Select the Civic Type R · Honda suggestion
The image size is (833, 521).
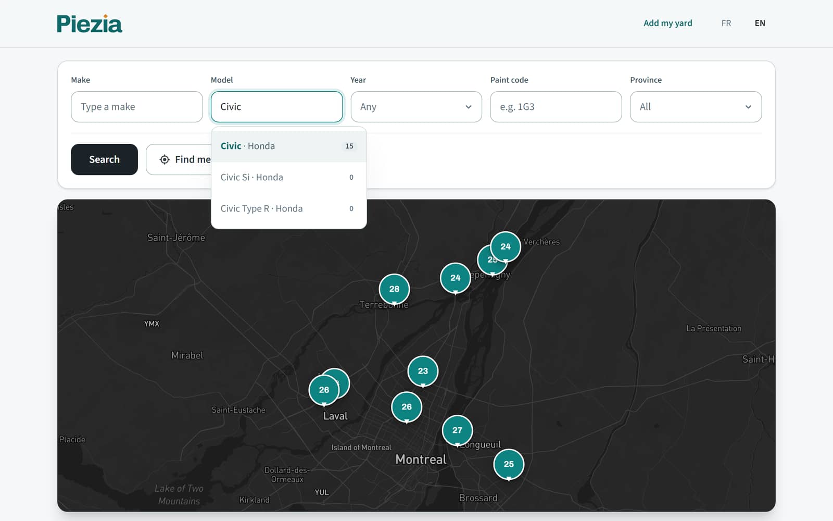point(289,208)
